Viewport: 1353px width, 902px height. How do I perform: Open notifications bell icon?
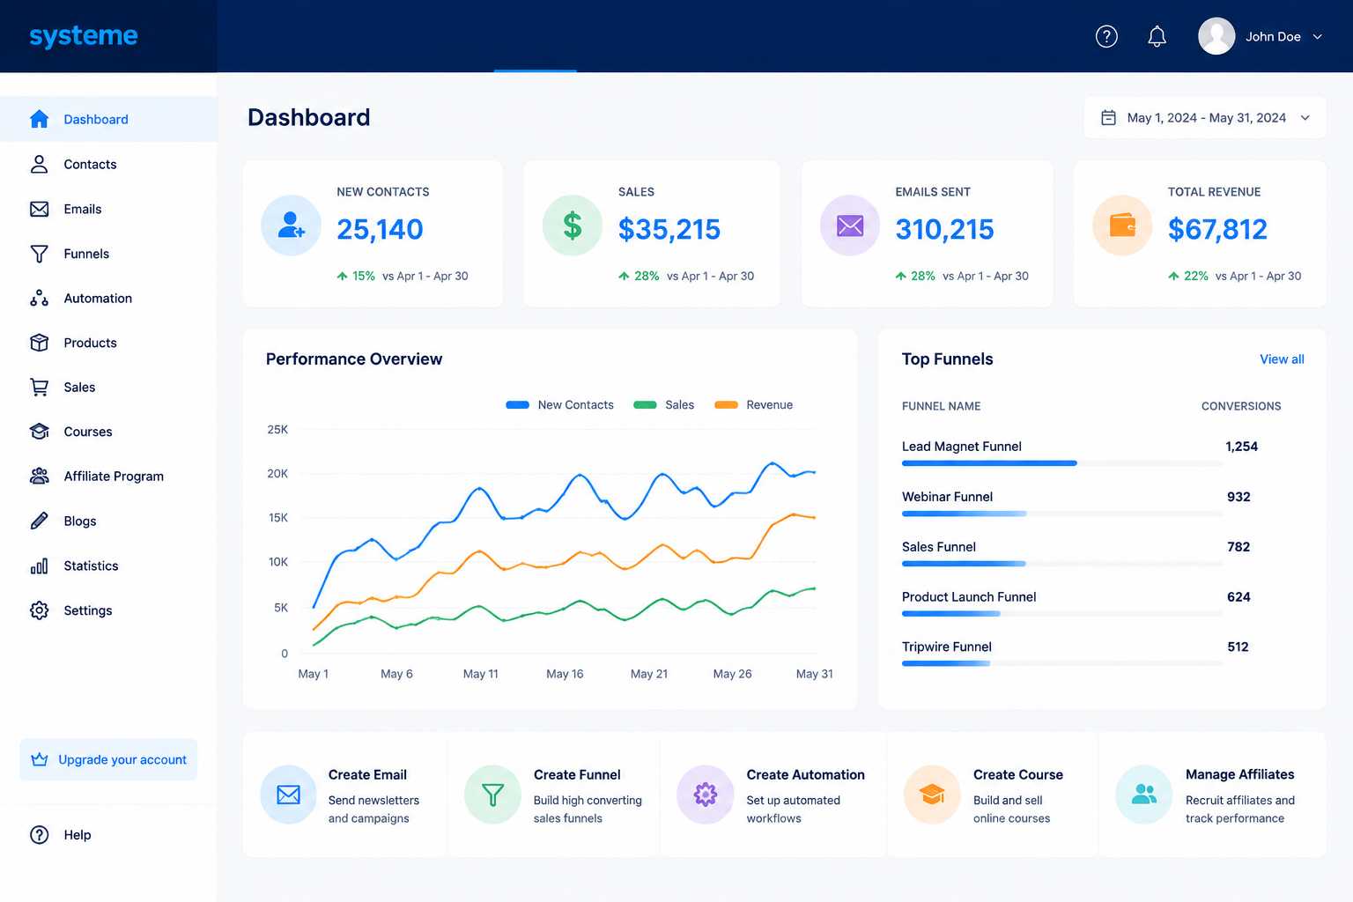[x=1157, y=36]
